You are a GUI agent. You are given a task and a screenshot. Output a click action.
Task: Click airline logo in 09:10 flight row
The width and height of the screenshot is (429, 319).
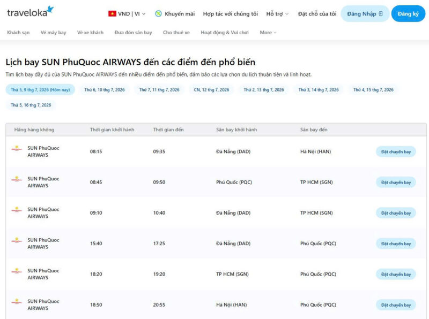click(x=17, y=210)
